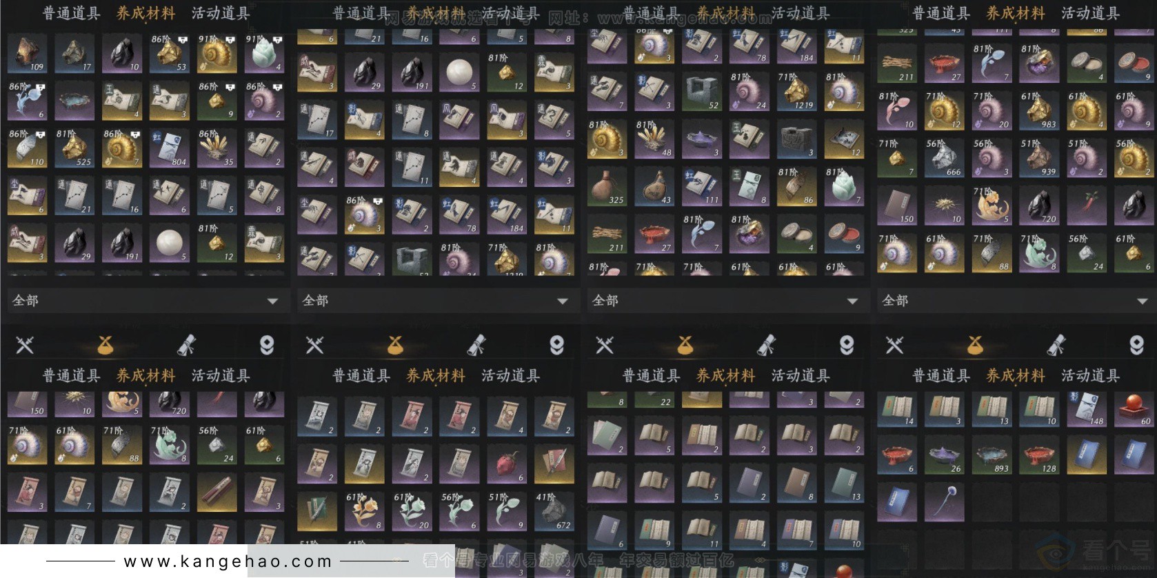The image size is (1157, 578).
Task: Click the purple dandelion wand item
Action: pyautogui.click(x=944, y=502)
